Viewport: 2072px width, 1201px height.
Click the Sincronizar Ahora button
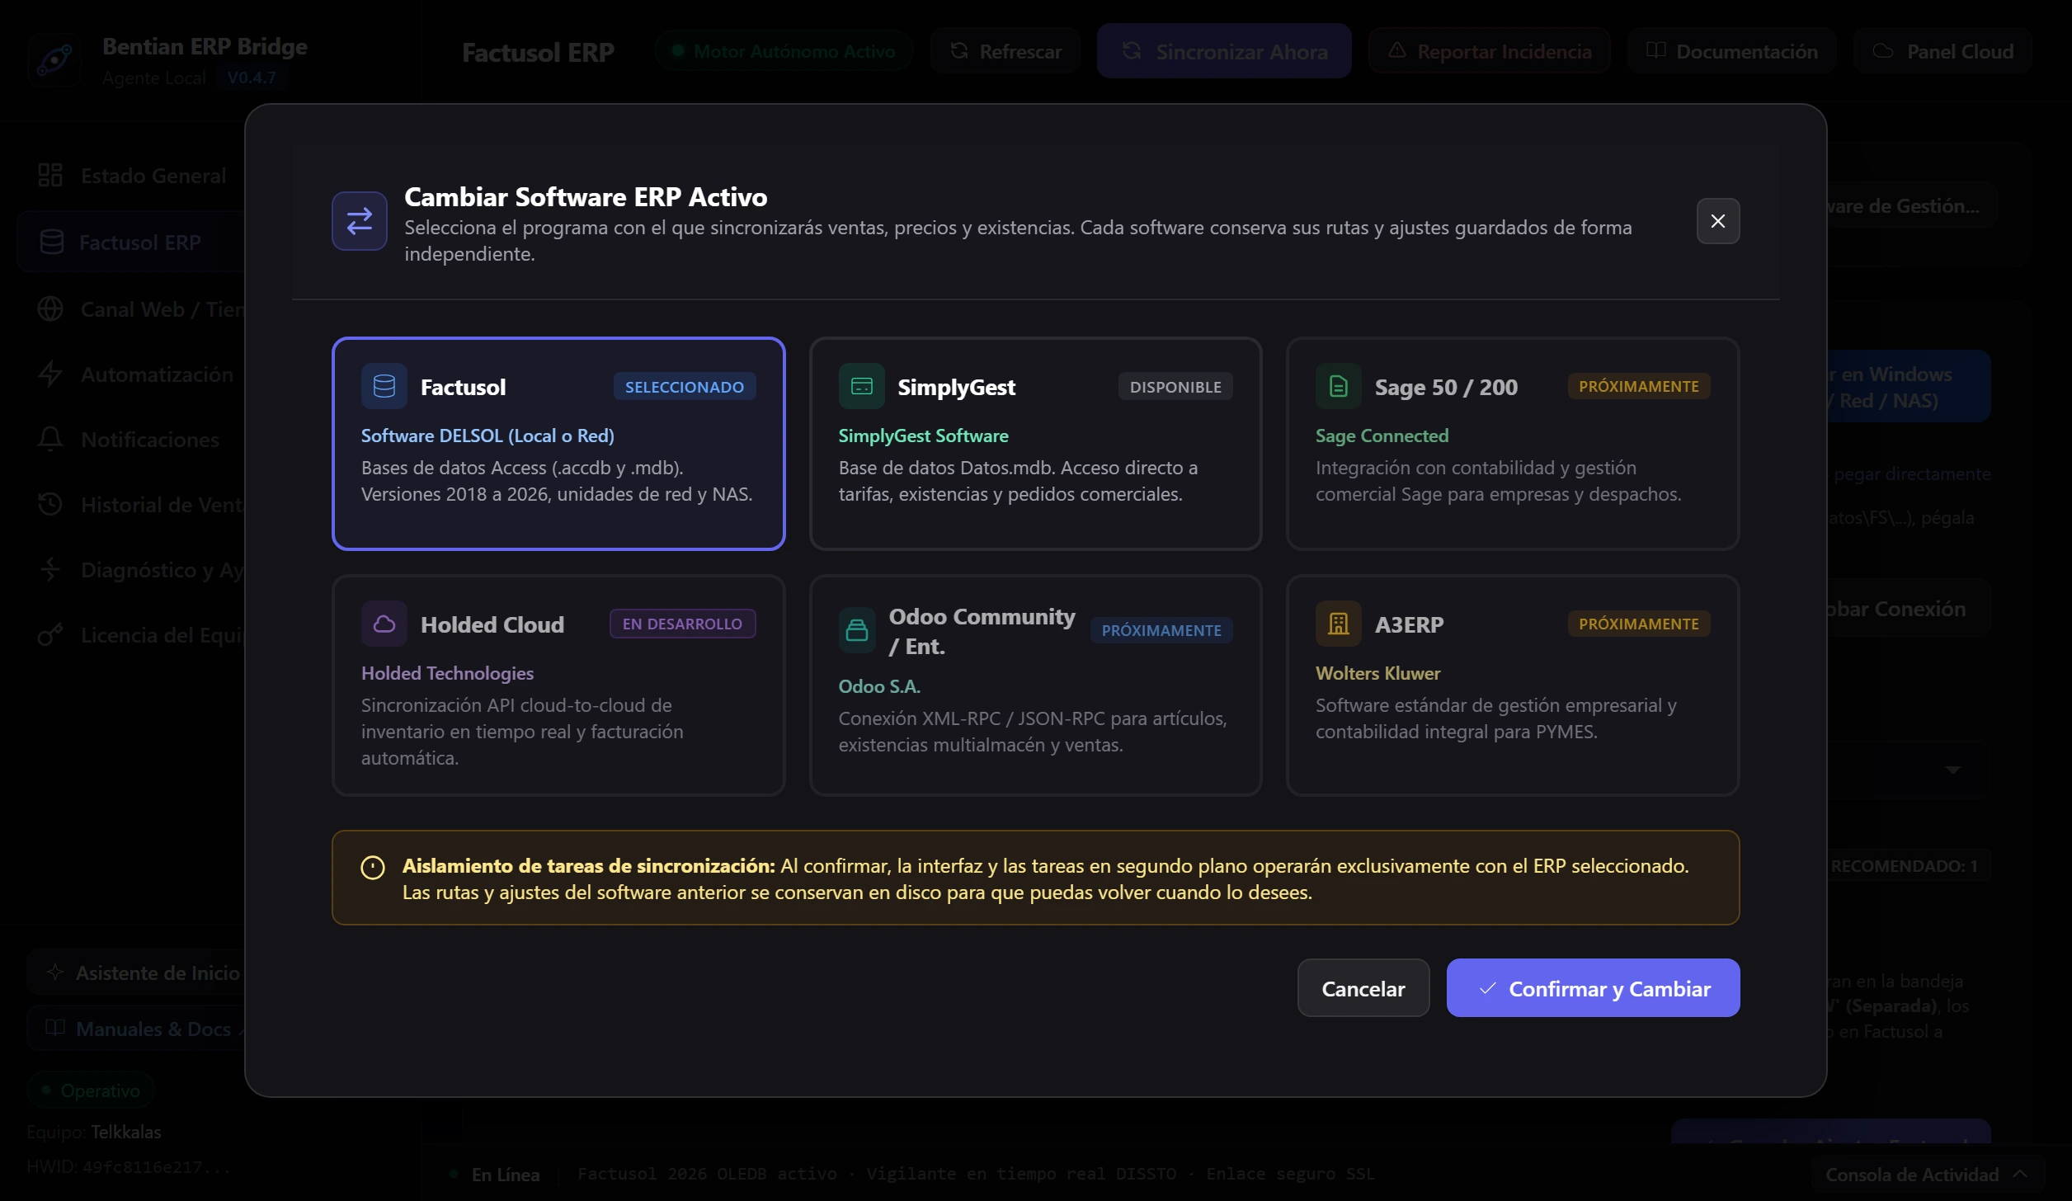1223,51
